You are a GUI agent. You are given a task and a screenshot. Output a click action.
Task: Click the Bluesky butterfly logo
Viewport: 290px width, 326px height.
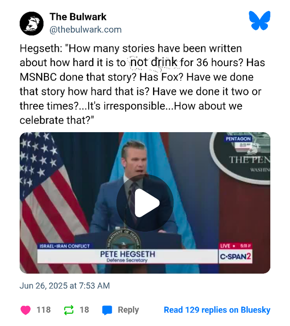(260, 21)
